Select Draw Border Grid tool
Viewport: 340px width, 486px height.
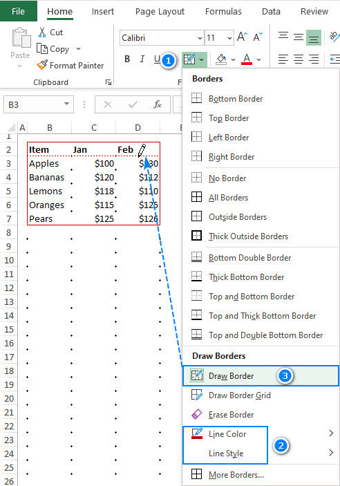pos(260,395)
